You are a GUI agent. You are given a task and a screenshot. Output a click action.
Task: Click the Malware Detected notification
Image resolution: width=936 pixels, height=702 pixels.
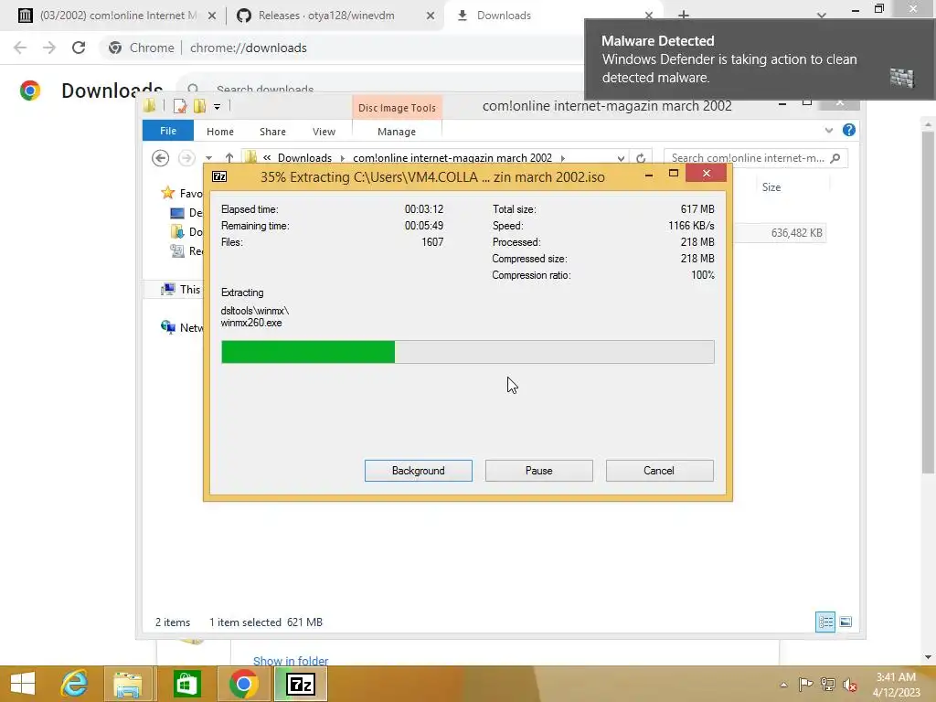(x=760, y=59)
